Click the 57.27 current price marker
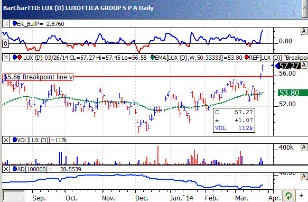308x202 pixels. 288,66
